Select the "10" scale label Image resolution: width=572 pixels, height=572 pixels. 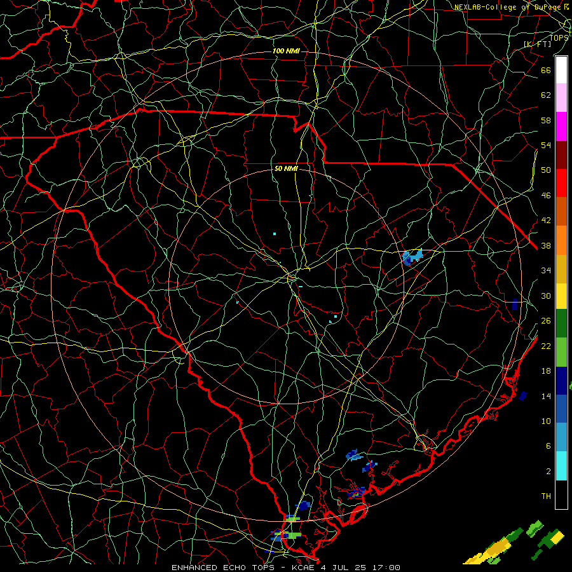pyautogui.click(x=546, y=421)
